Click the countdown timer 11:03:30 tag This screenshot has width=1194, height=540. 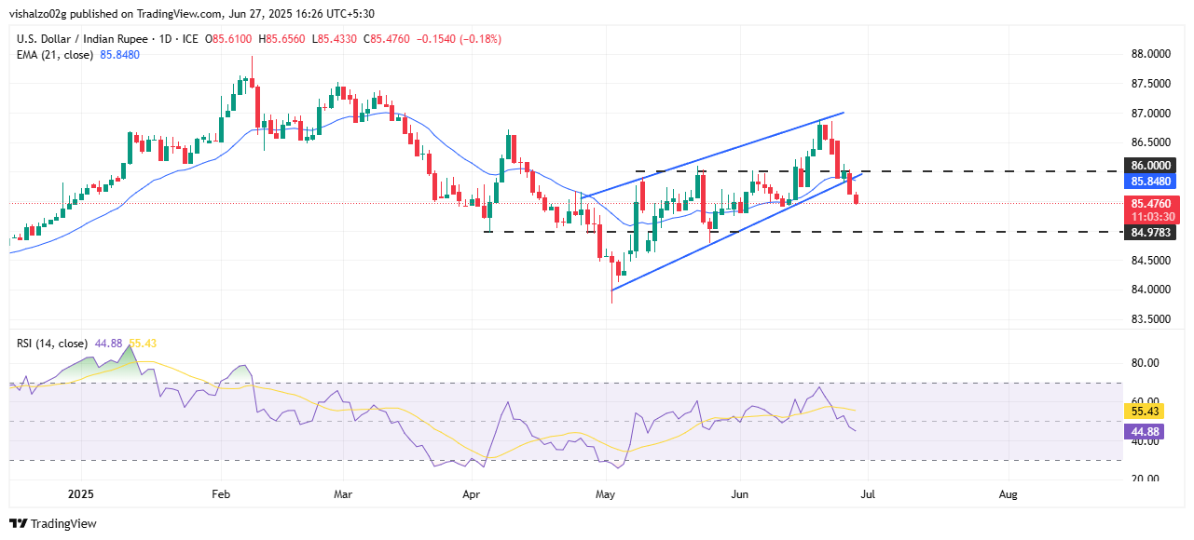point(1151,215)
